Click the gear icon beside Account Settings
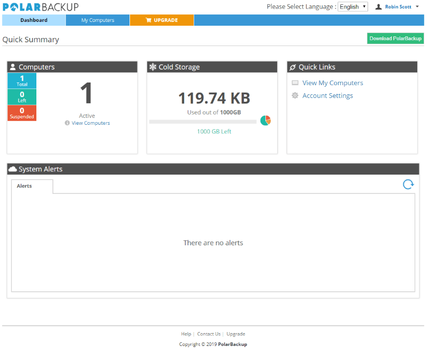The width and height of the screenshot is (428, 354). 295,95
